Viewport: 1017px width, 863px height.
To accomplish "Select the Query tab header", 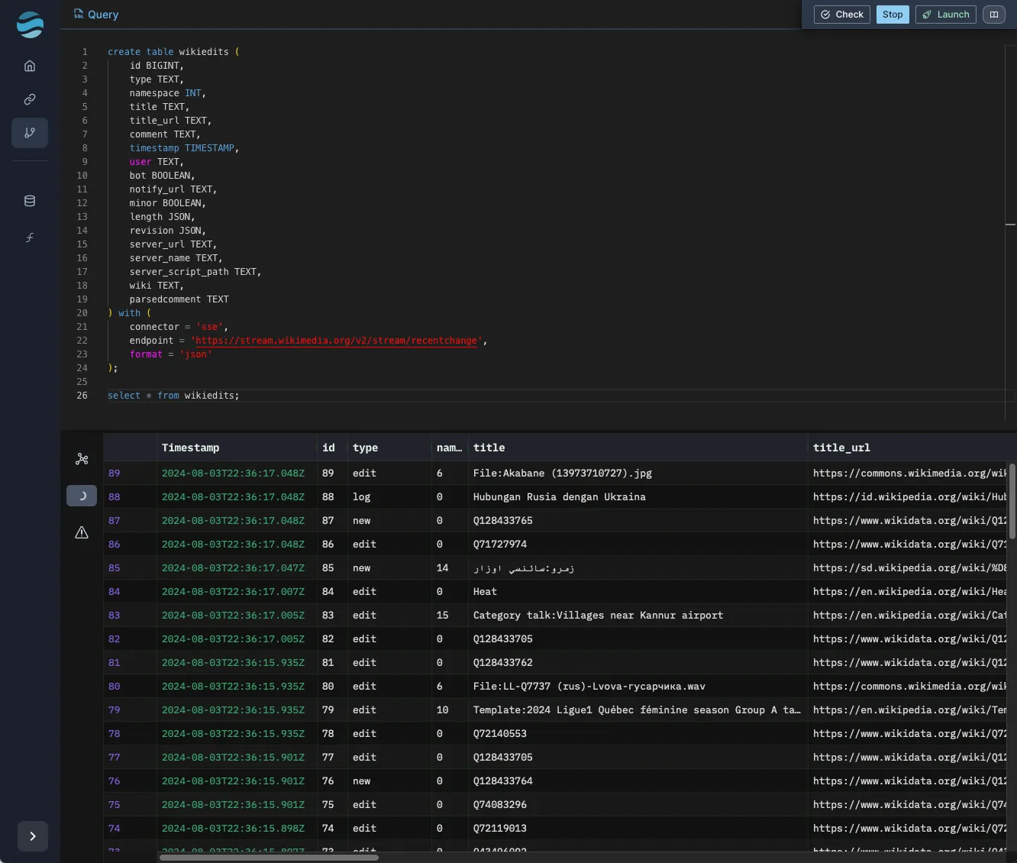I will click(x=96, y=15).
